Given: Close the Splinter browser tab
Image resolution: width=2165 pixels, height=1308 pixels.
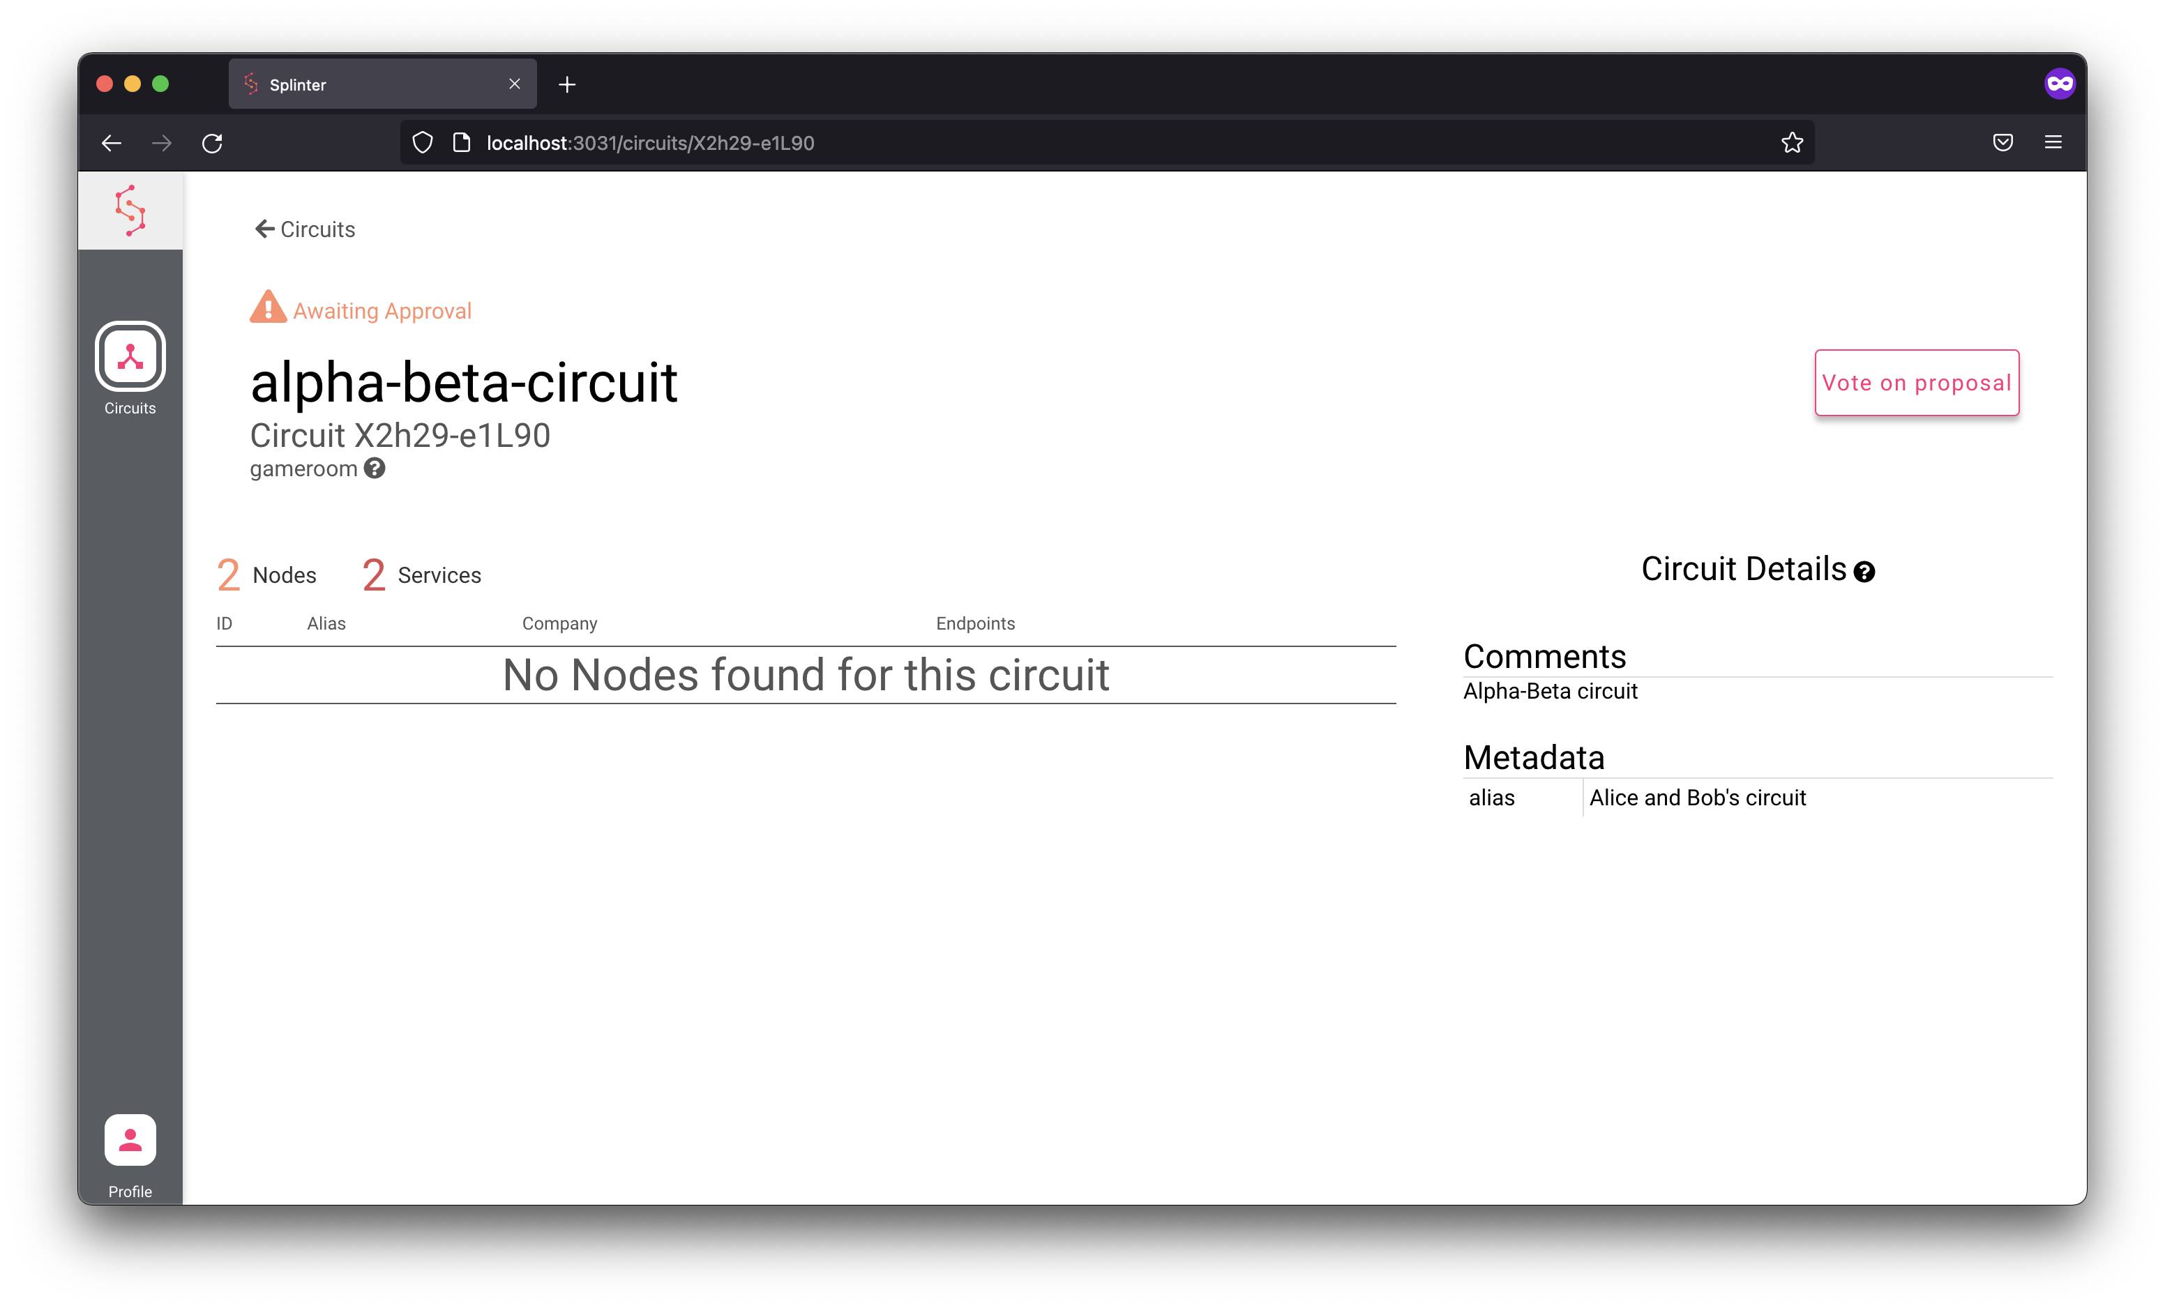Looking at the screenshot, I should point(514,84).
